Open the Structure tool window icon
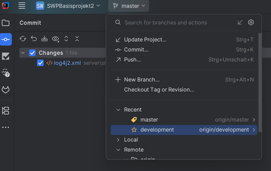271x171 pixels. (6, 111)
